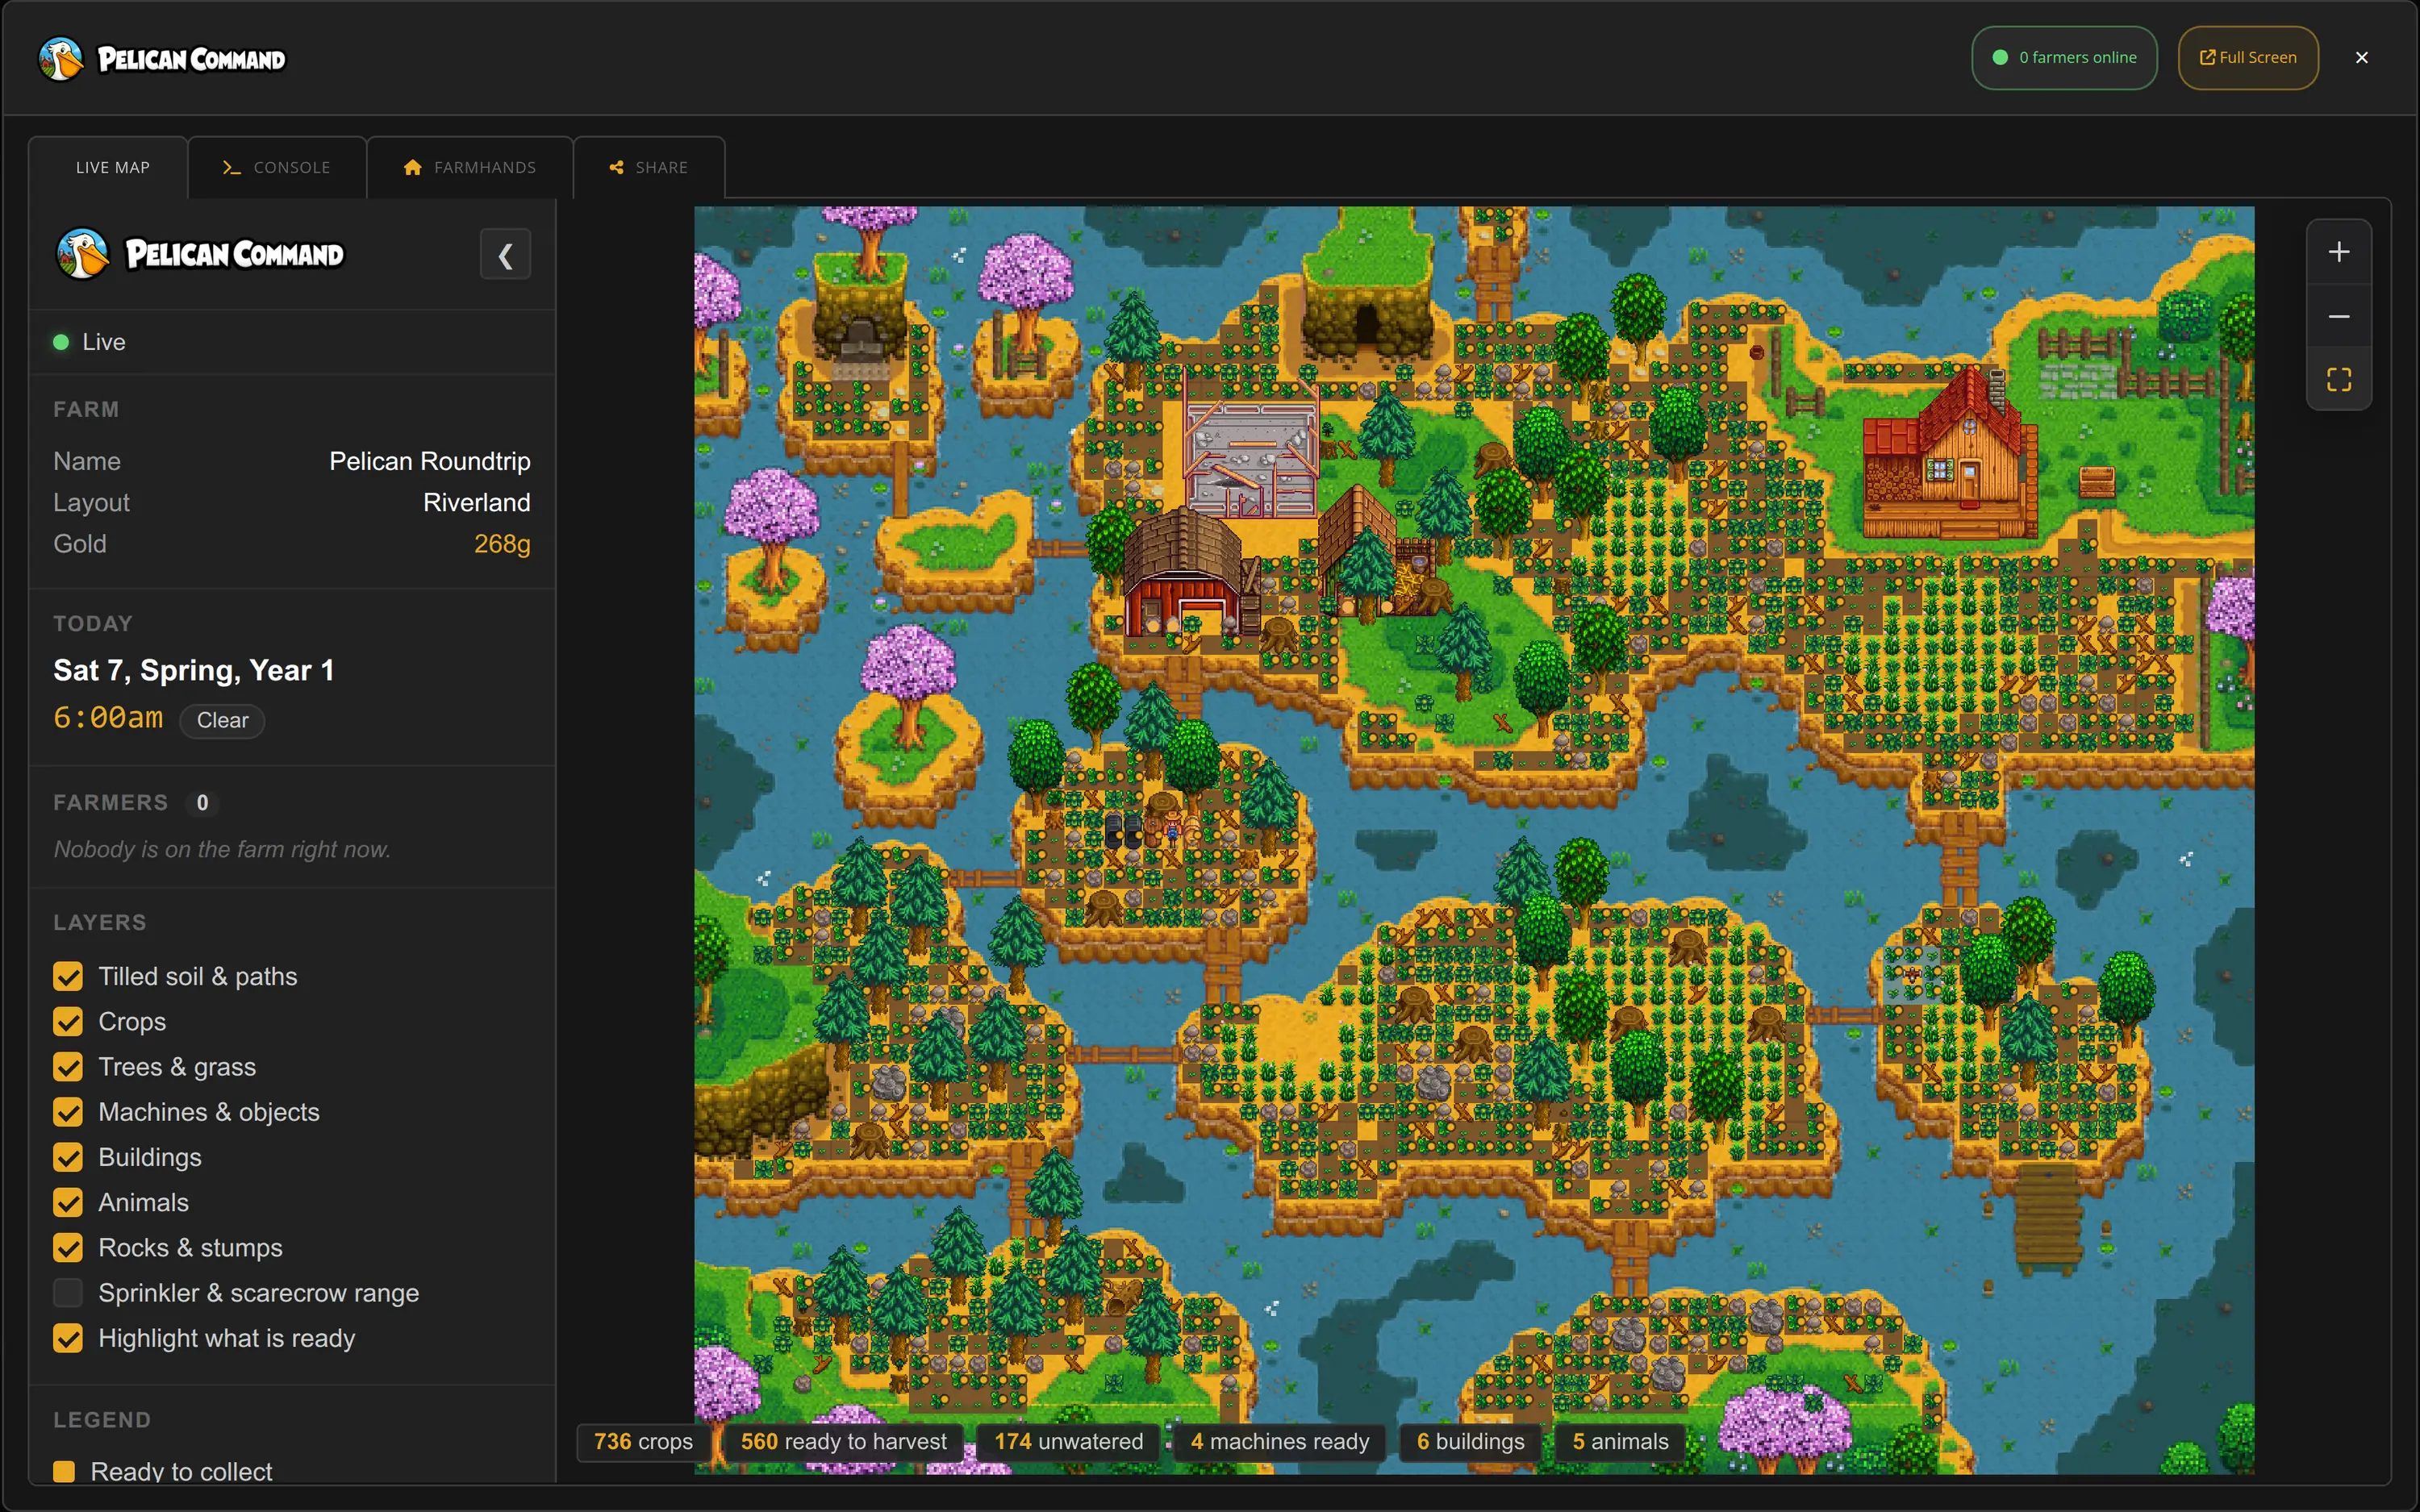The height and width of the screenshot is (1512, 2420).
Task: Toggle the Trees & grass layer
Action: (x=68, y=1067)
